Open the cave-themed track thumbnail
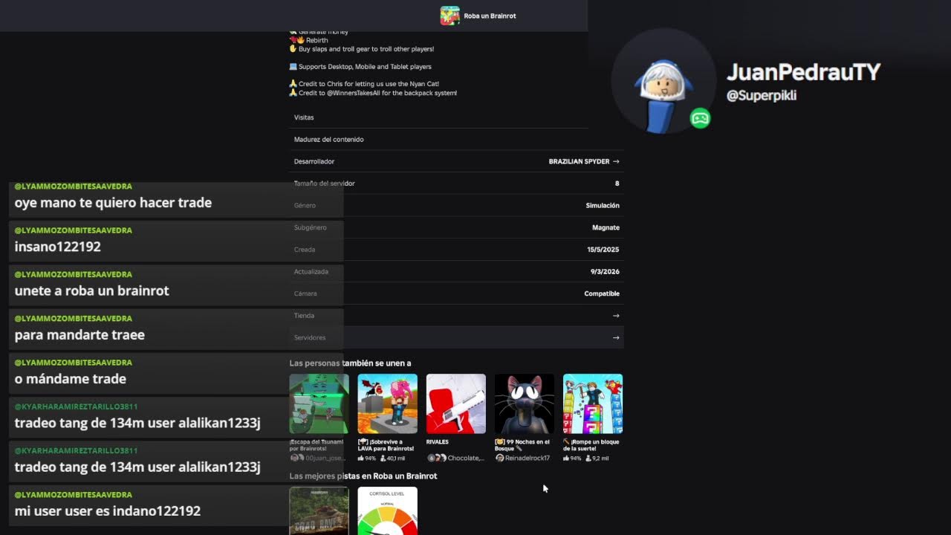 point(319,510)
